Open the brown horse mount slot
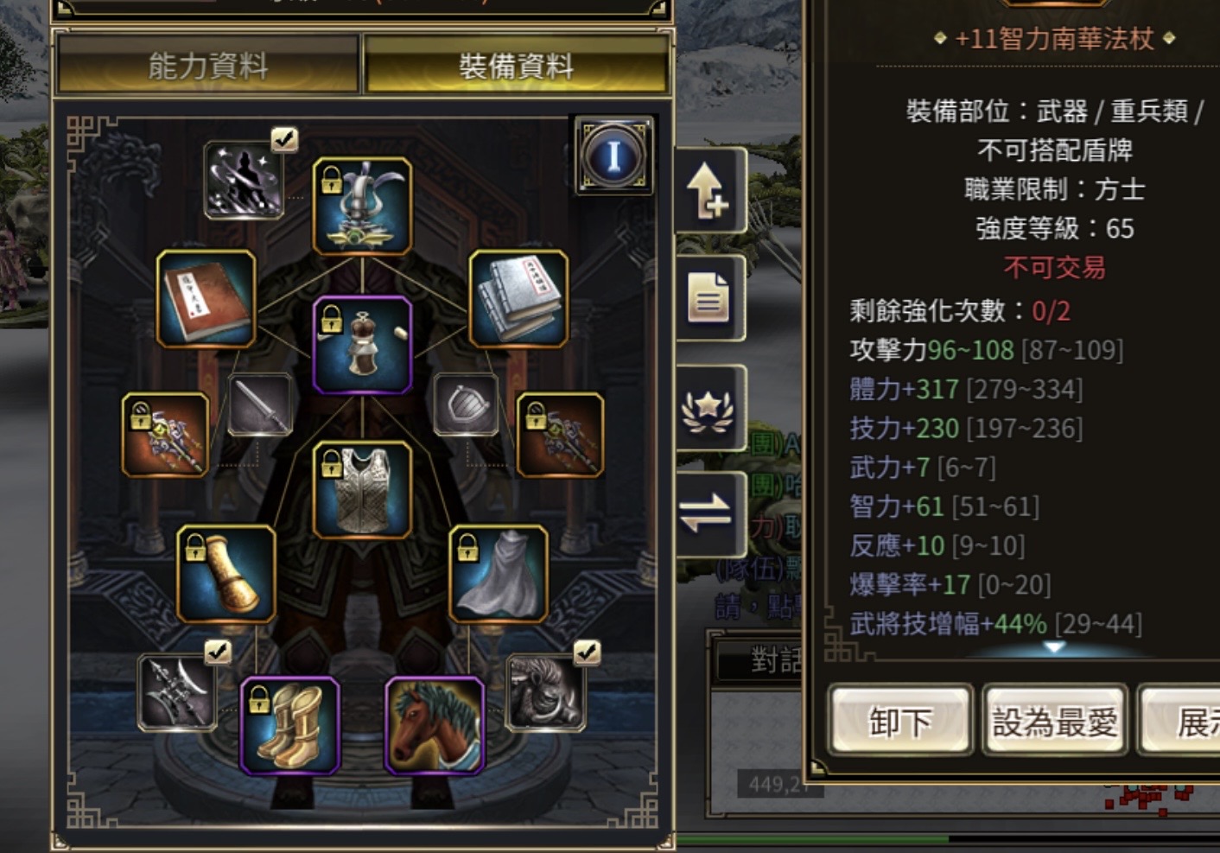 point(435,726)
